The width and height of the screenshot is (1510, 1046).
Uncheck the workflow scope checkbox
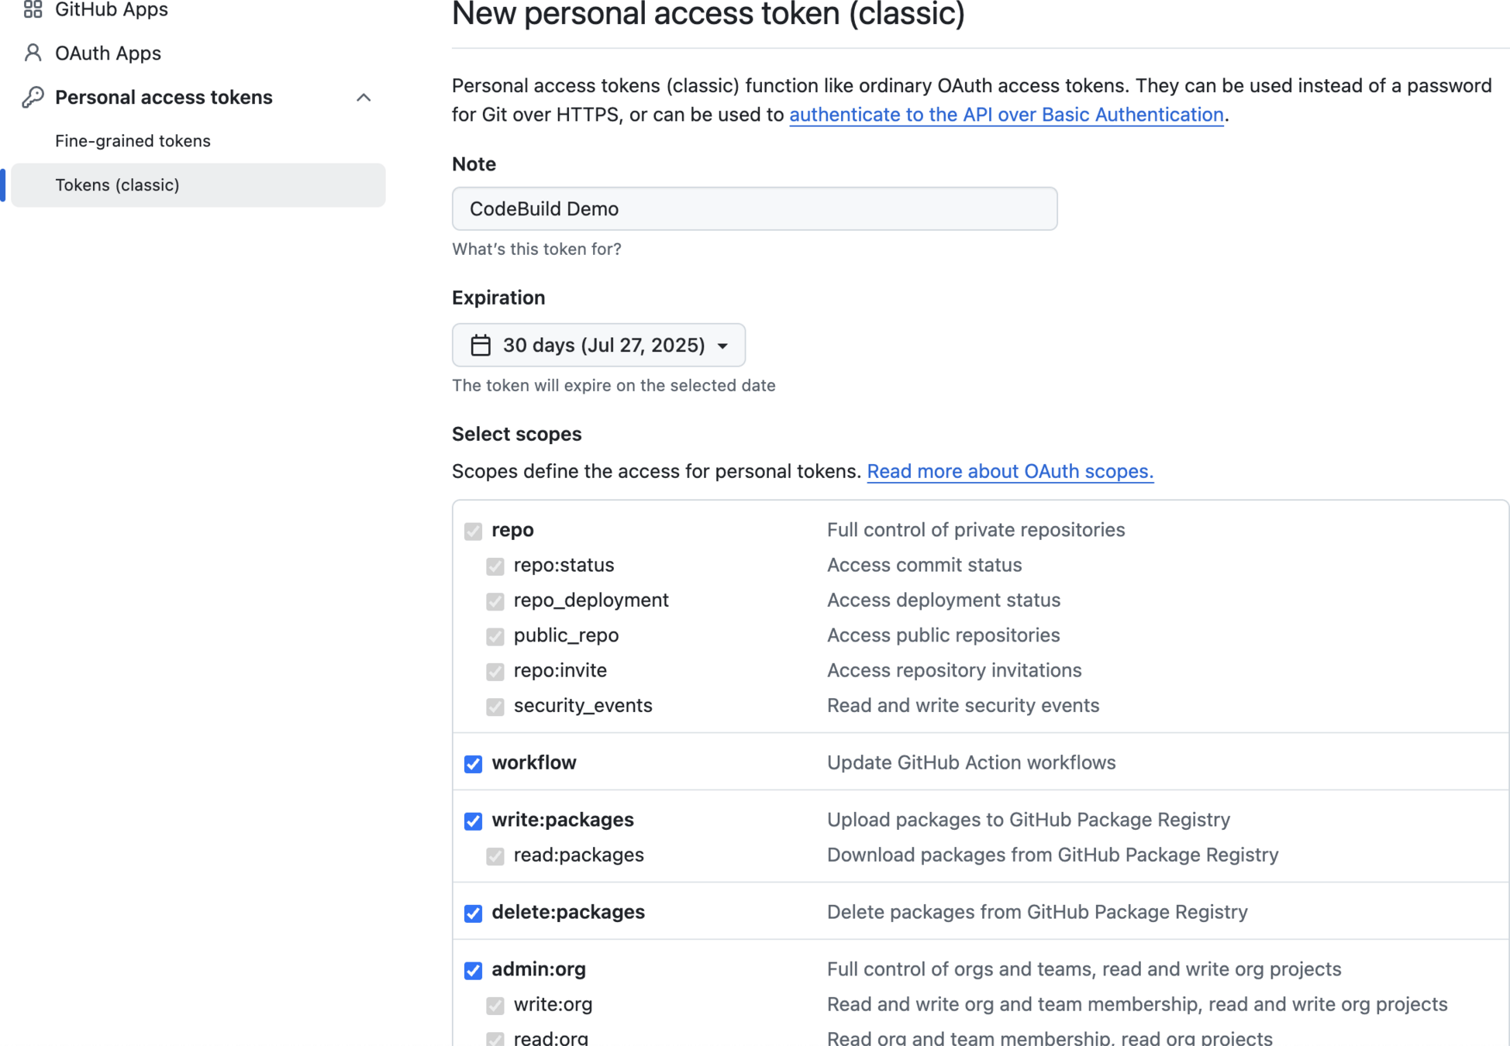tap(473, 764)
